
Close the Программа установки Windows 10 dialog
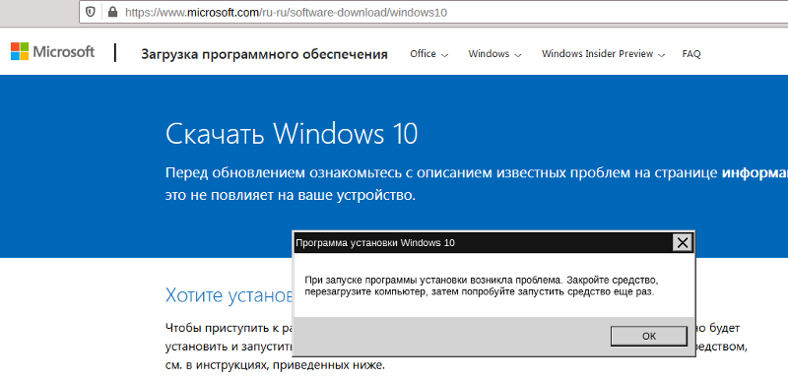click(682, 243)
